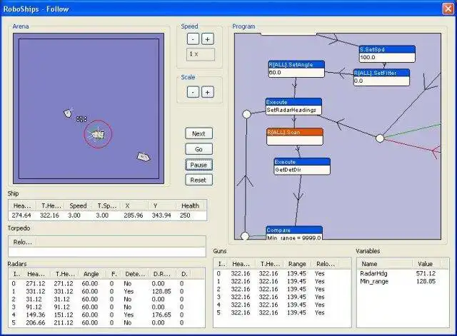Viewport: 457px width, 336px height.
Task: Select gun row with index 3
Action: tap(282, 297)
